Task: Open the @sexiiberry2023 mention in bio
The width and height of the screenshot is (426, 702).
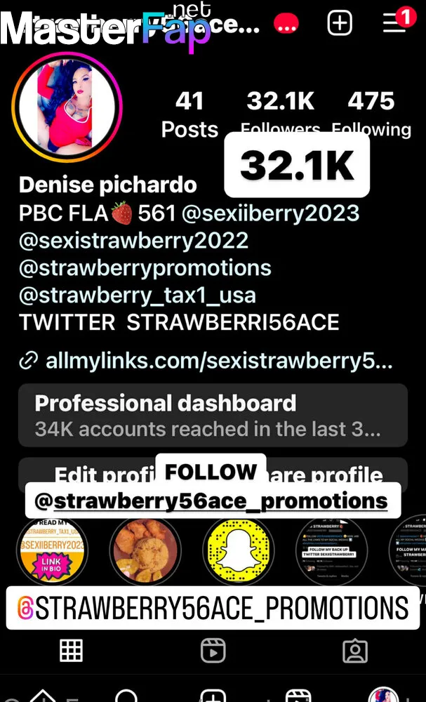Action: [x=270, y=213]
